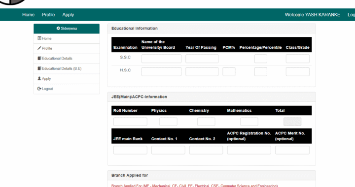The height and width of the screenshot is (187, 355).
Task: Click the JEE(Main)/ACPC-Information heading
Action: tap(139, 97)
